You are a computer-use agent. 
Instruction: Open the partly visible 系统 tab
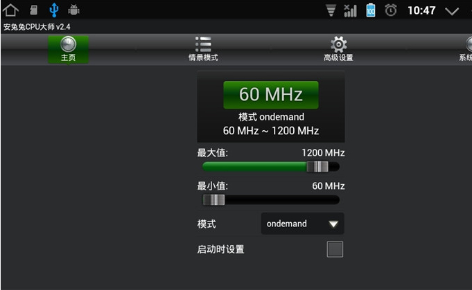(x=465, y=49)
